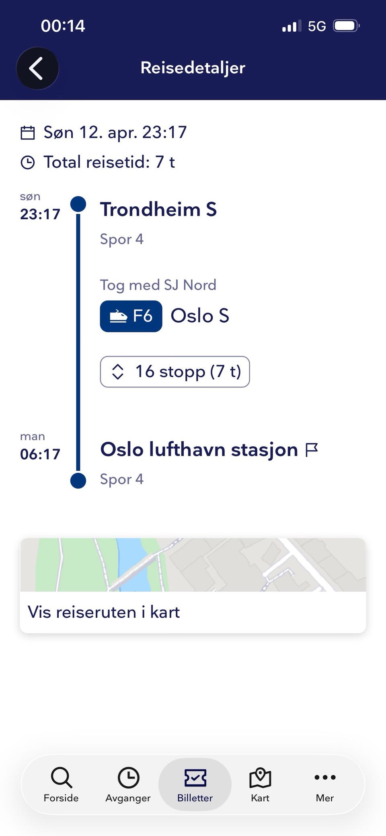Tap the Oslo S line destination text

pos(200,316)
